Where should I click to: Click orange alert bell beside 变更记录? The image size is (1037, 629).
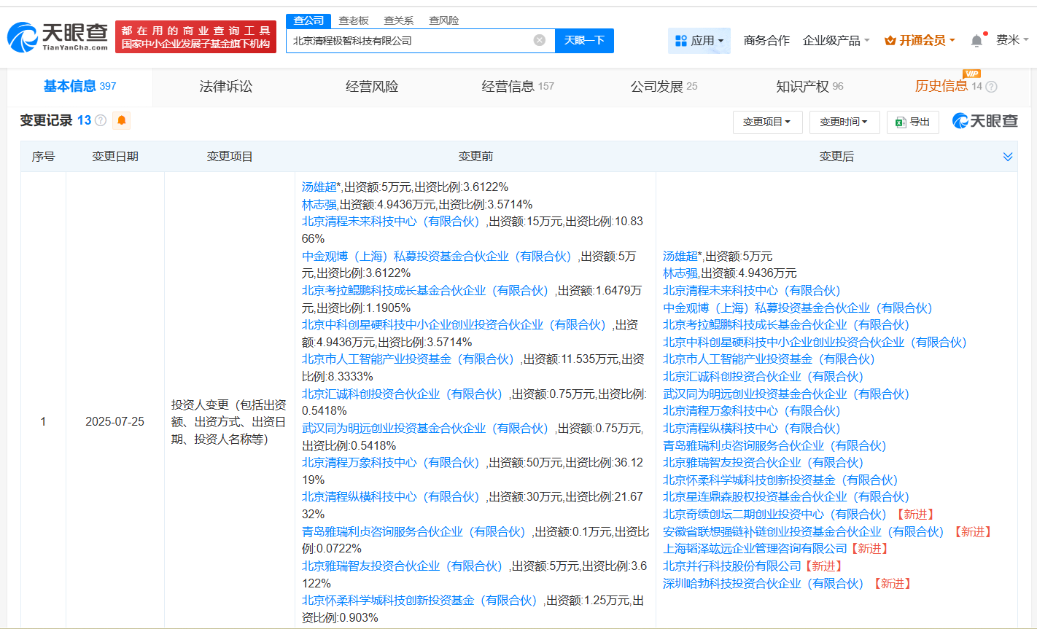point(123,120)
